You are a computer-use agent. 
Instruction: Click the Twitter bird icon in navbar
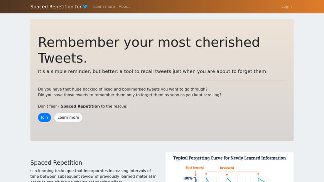[x=85, y=7]
